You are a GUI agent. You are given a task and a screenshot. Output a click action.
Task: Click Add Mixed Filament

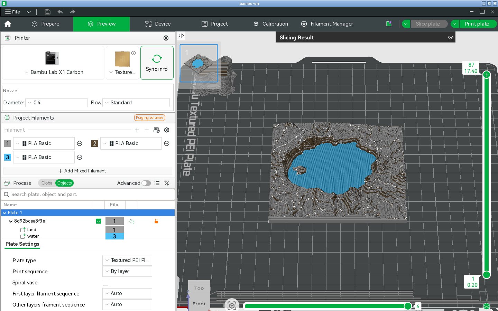[82, 171]
